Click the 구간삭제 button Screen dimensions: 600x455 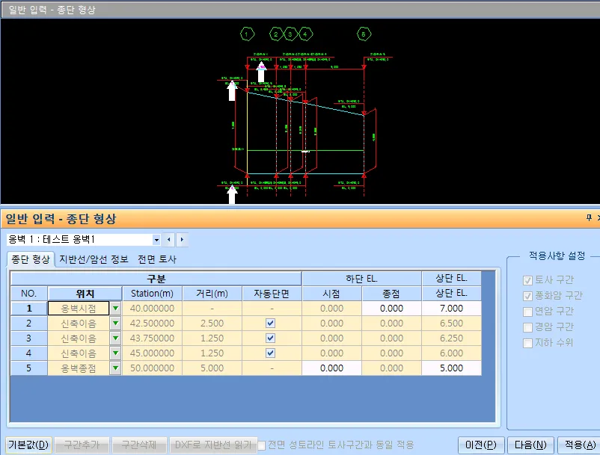139,445
